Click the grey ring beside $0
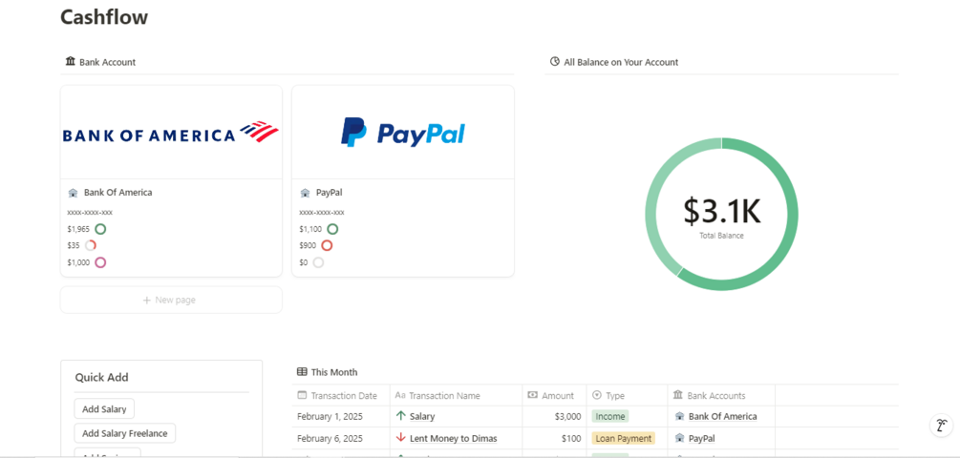 (318, 262)
